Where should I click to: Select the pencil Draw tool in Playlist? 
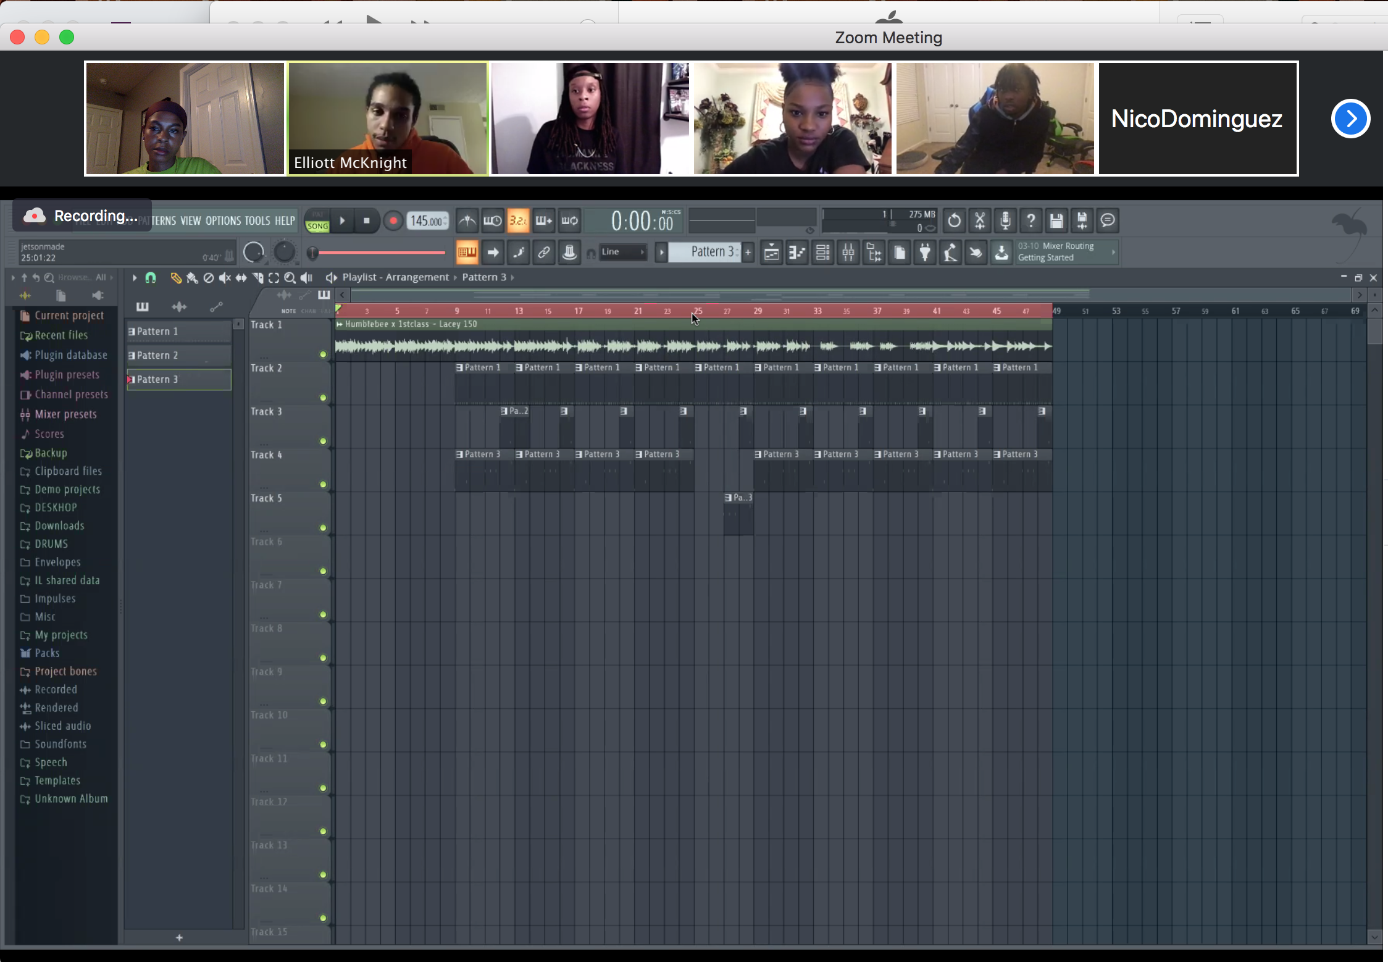176,278
